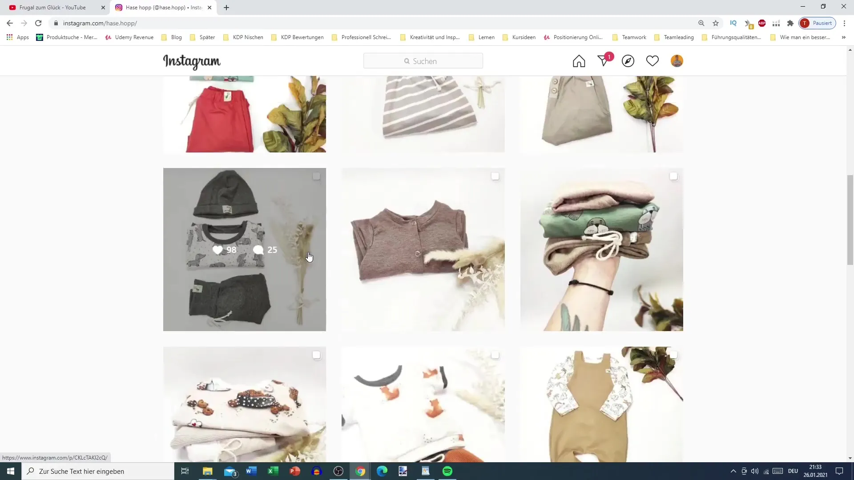Open the Adblock Plus extension icon
Image resolution: width=854 pixels, height=480 pixels.
click(762, 23)
